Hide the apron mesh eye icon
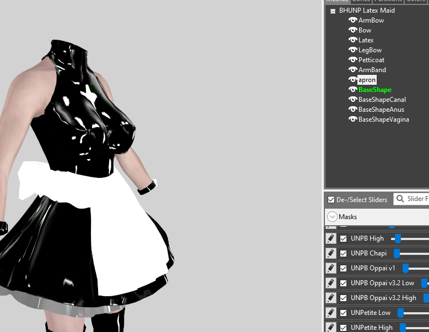 coord(352,80)
